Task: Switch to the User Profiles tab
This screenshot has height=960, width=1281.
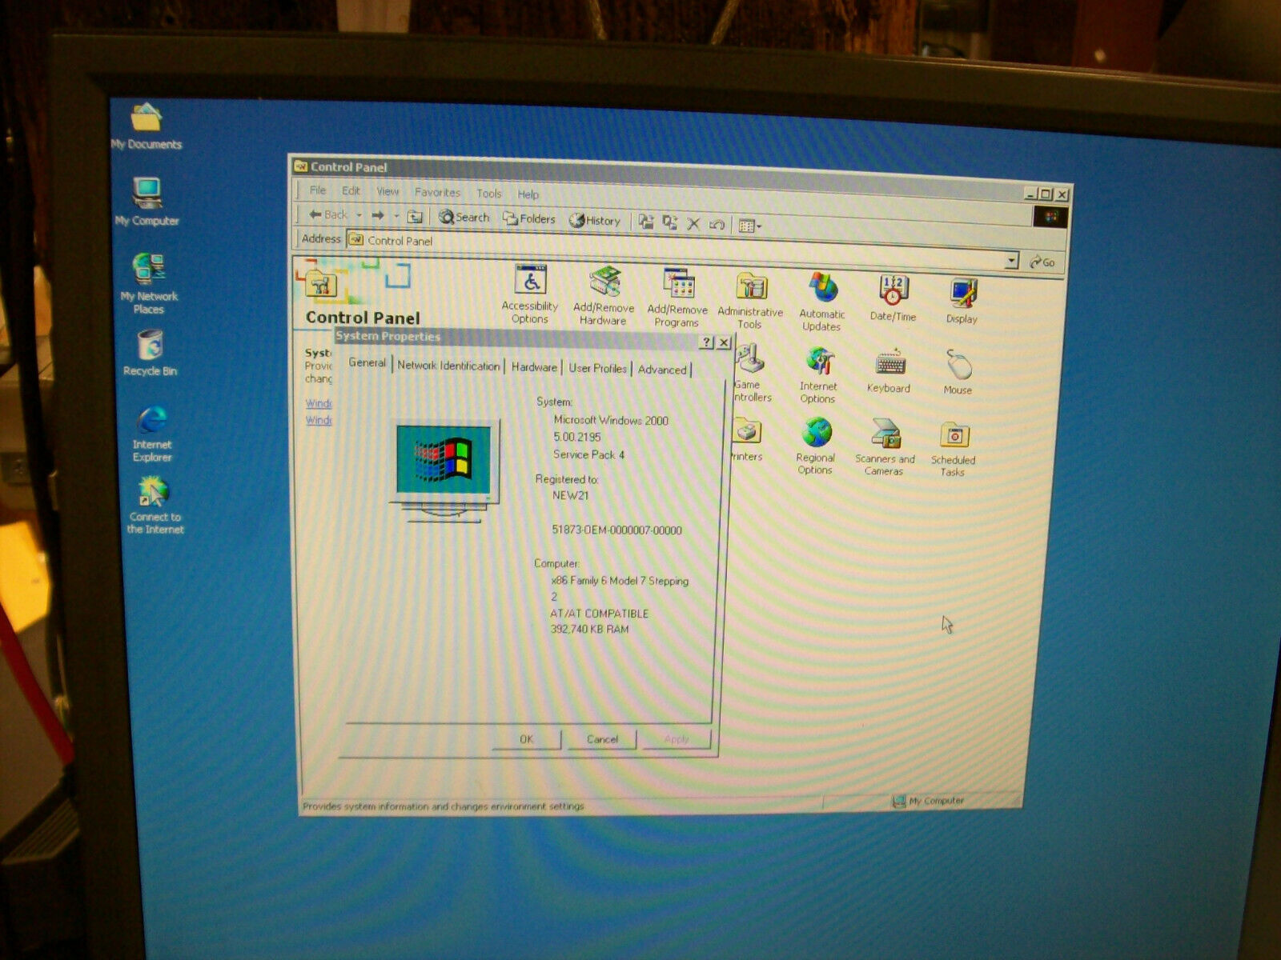Action: tap(597, 369)
